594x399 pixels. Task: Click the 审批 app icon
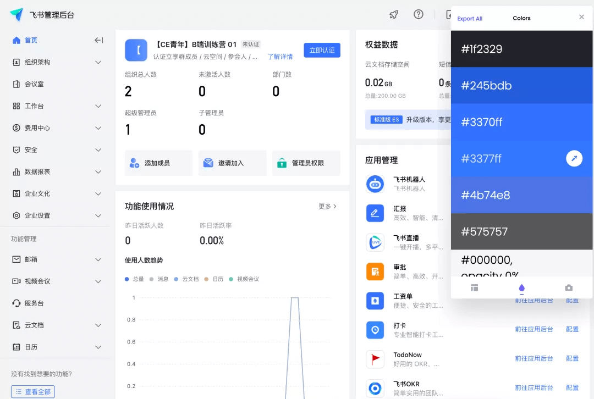point(375,271)
